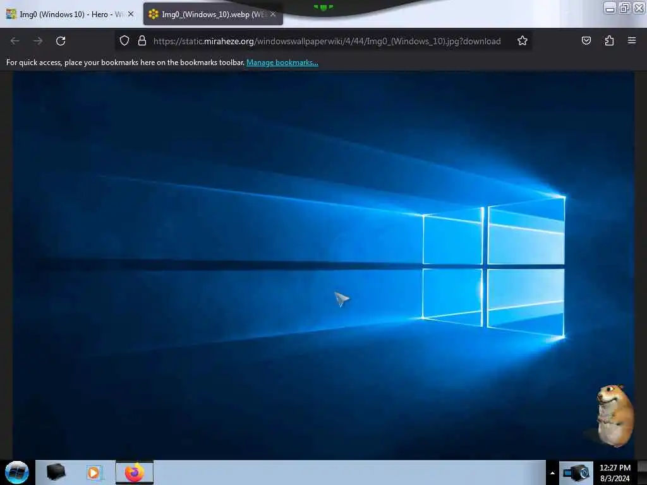The height and width of the screenshot is (485, 647).
Task: Open the black box taskbar icon
Action: click(56, 472)
